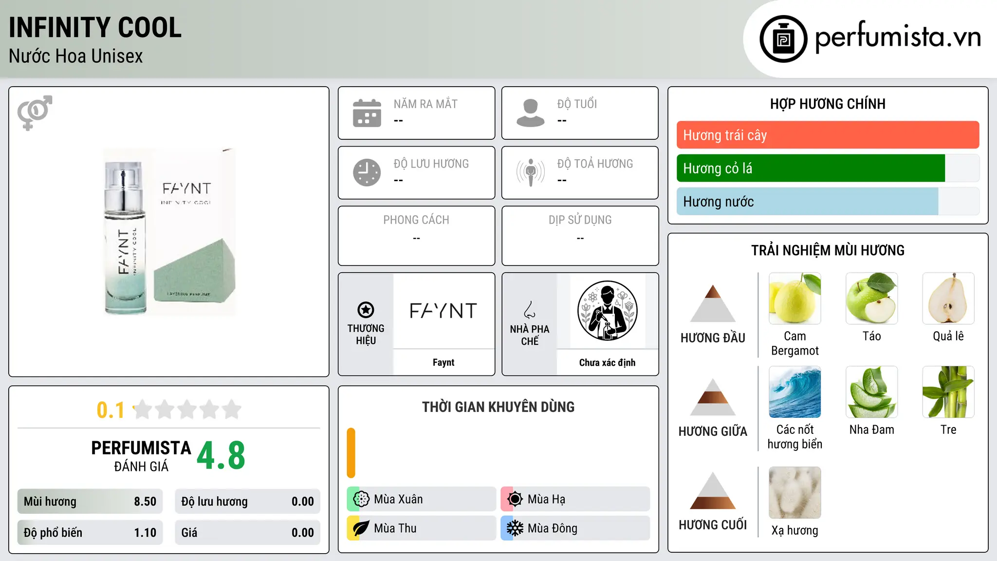Click the Chưa xác định perfumer label
Image resolution: width=997 pixels, height=561 pixels.
[607, 362]
